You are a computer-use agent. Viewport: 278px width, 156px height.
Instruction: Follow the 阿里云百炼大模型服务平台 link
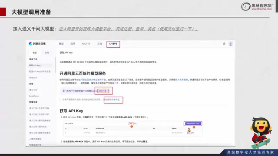pos(93,80)
